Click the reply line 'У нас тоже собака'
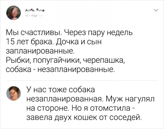 pyautogui.click(x=60, y=90)
